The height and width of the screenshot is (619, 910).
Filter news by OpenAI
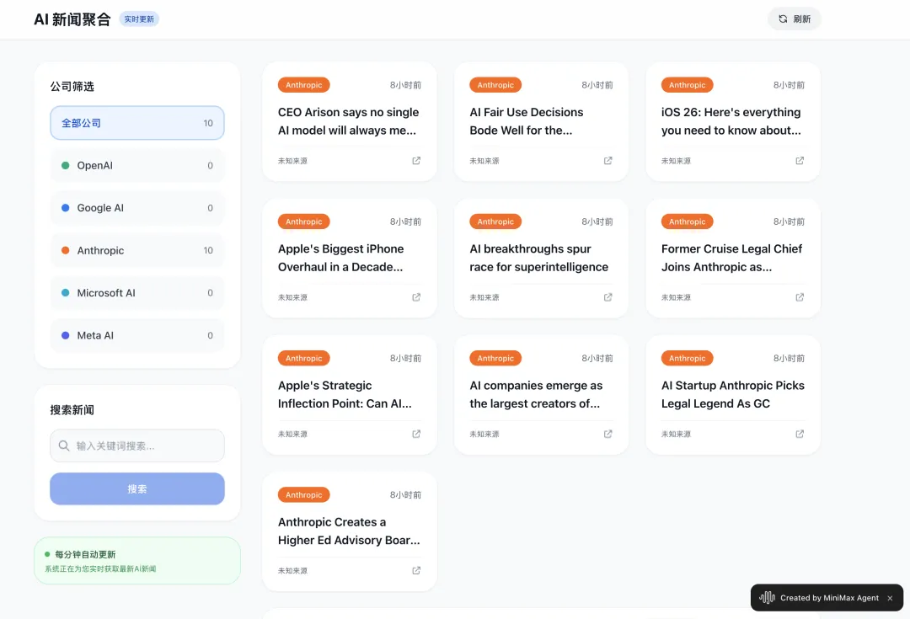pyautogui.click(x=137, y=165)
